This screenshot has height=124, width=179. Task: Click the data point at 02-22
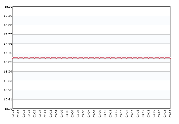(x=18, y=58)
